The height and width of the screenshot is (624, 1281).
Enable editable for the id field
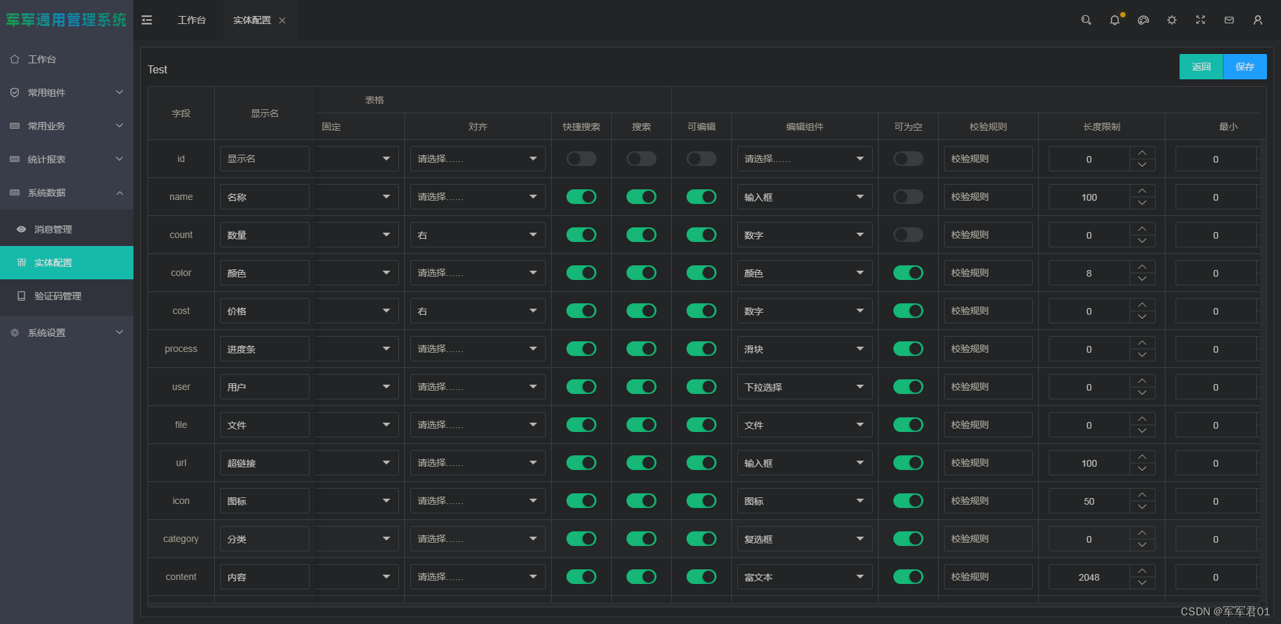pos(701,159)
